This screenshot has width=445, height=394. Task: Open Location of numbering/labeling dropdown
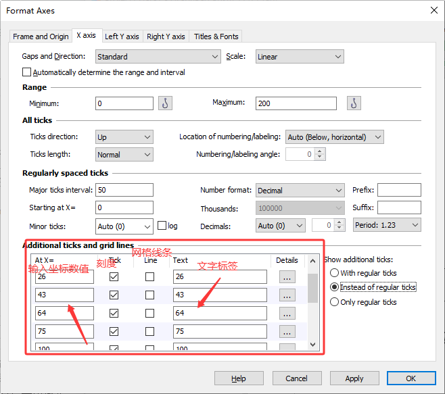coord(335,137)
